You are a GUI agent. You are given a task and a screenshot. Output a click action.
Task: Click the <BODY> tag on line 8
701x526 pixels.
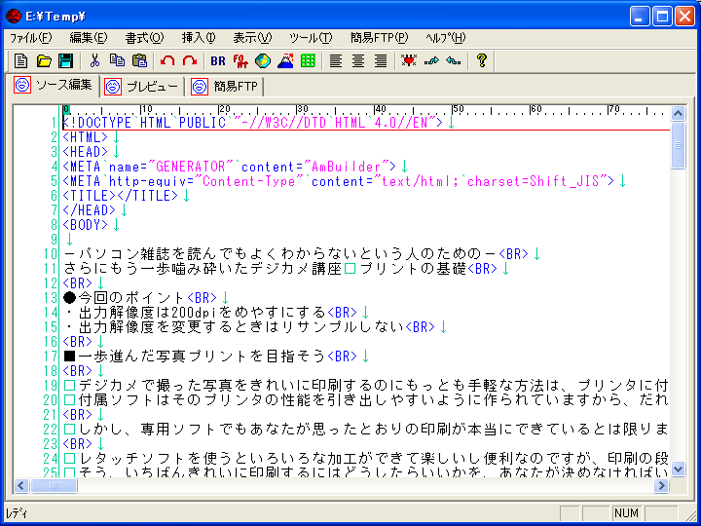pyautogui.click(x=86, y=225)
